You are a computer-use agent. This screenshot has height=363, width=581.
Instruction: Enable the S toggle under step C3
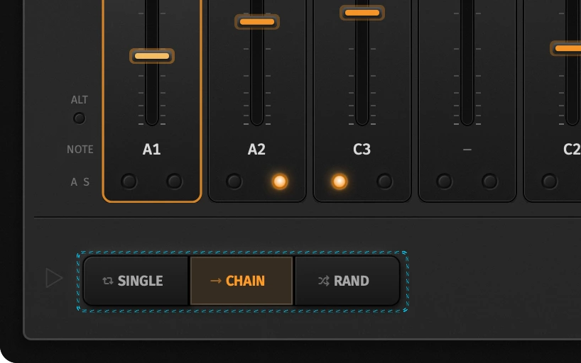click(385, 181)
